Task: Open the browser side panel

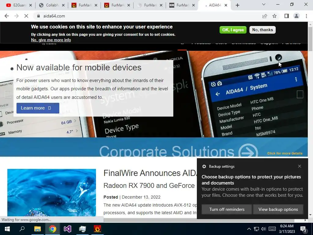Action: click(x=287, y=16)
